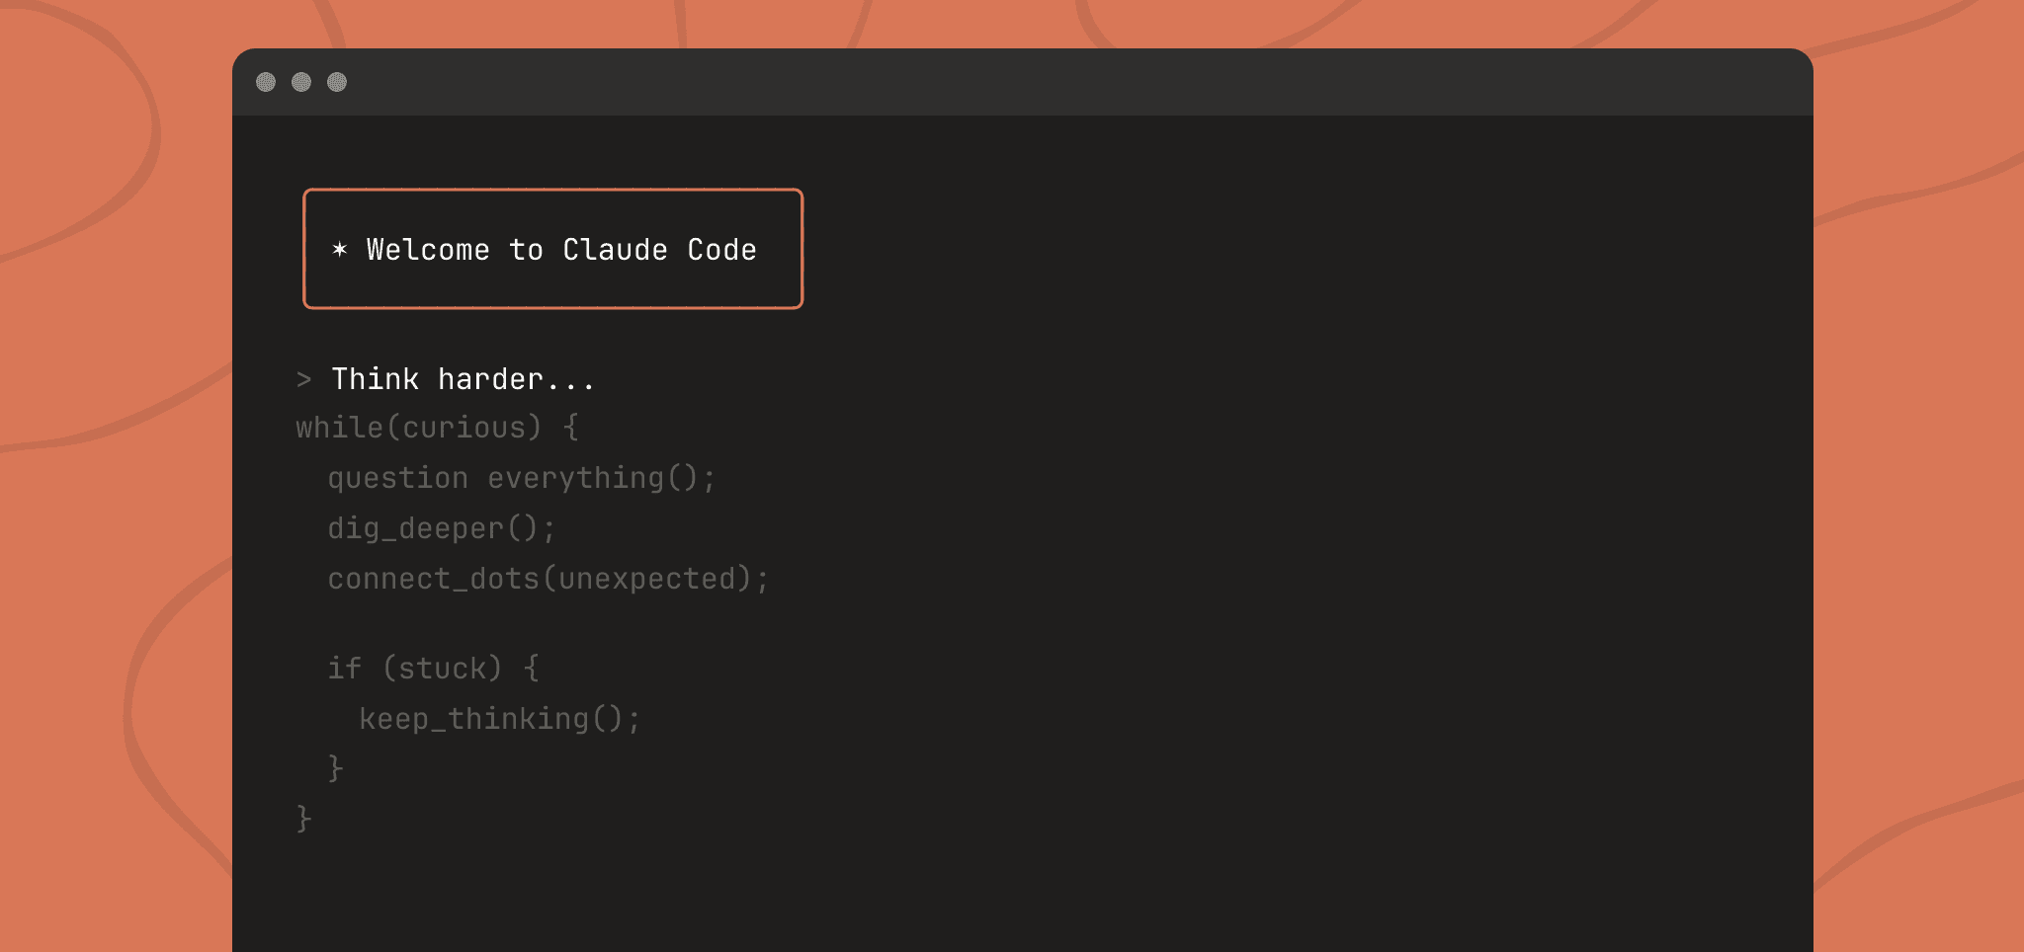Screen dimensions: 2024x952
Task: Click the rightmost traffic-light dot
Action: [x=336, y=82]
